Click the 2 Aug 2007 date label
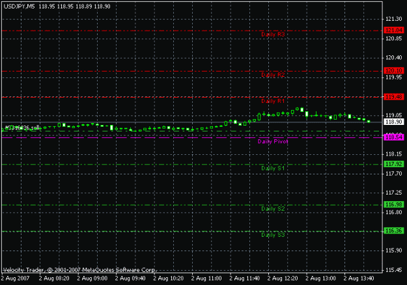Image resolution: width=407 pixels, height=285 pixels. click(16, 278)
